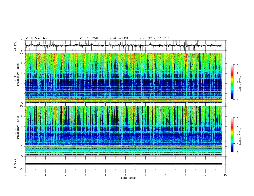
Task: Select the "Time (min)" axis title
Action: (128, 178)
